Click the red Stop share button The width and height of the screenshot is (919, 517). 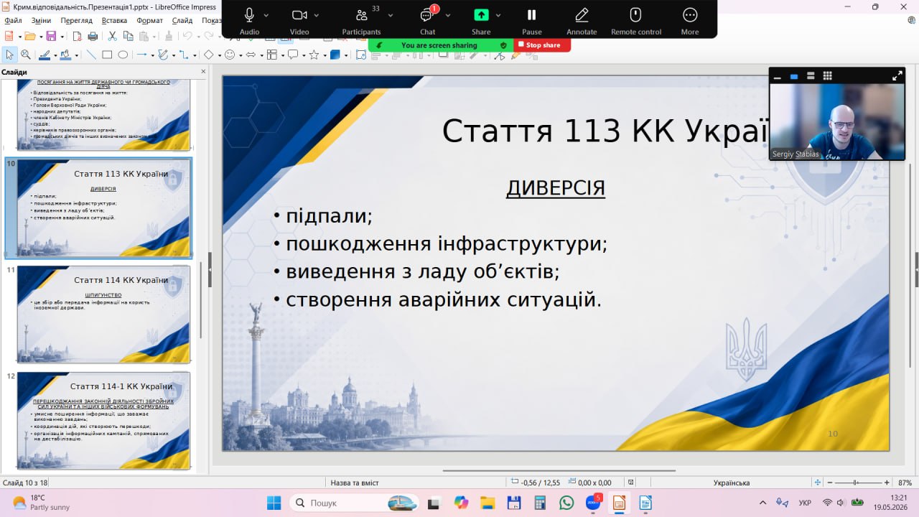[x=542, y=45]
